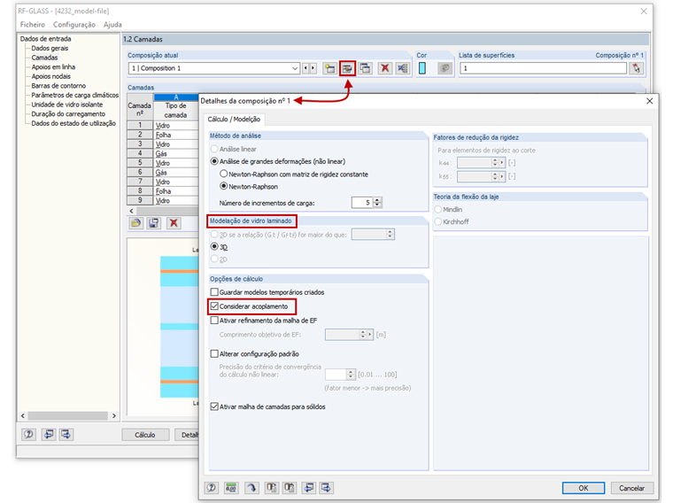Click navigator horizontal scrollbar right arrow
Image resolution: width=673 pixels, height=503 pixels.
pyautogui.click(x=113, y=415)
